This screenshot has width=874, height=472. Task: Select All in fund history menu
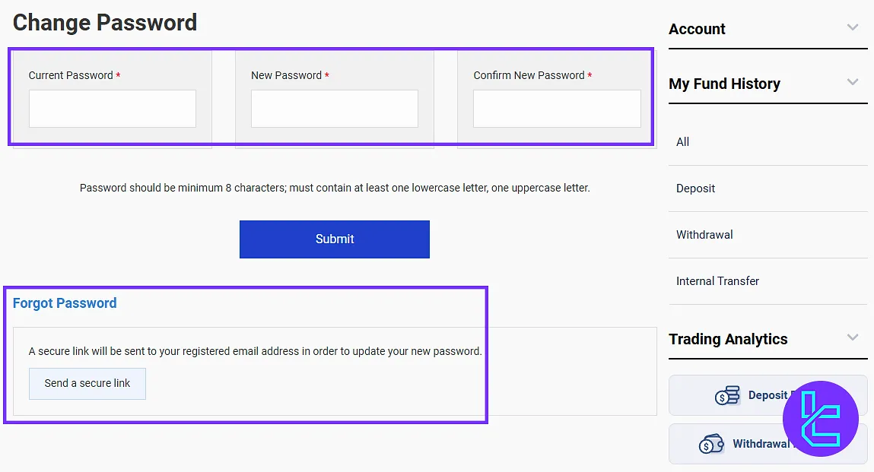(x=683, y=142)
